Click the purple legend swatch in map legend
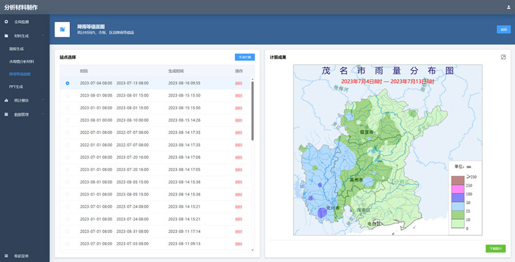This screenshot has height=262, width=515. pyautogui.click(x=458, y=198)
